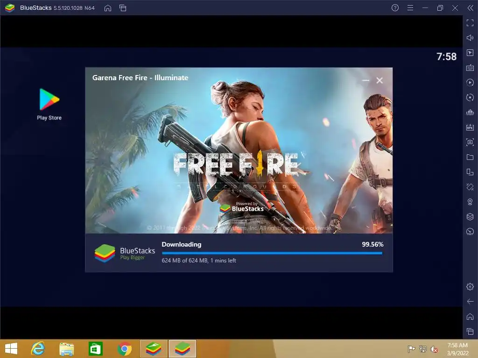Open File Explorer from taskbar
478x358 pixels.
(x=66, y=349)
